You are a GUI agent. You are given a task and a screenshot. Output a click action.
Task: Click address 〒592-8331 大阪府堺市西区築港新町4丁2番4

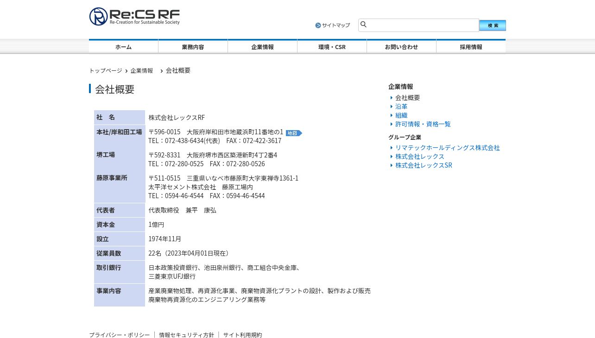tap(213, 155)
